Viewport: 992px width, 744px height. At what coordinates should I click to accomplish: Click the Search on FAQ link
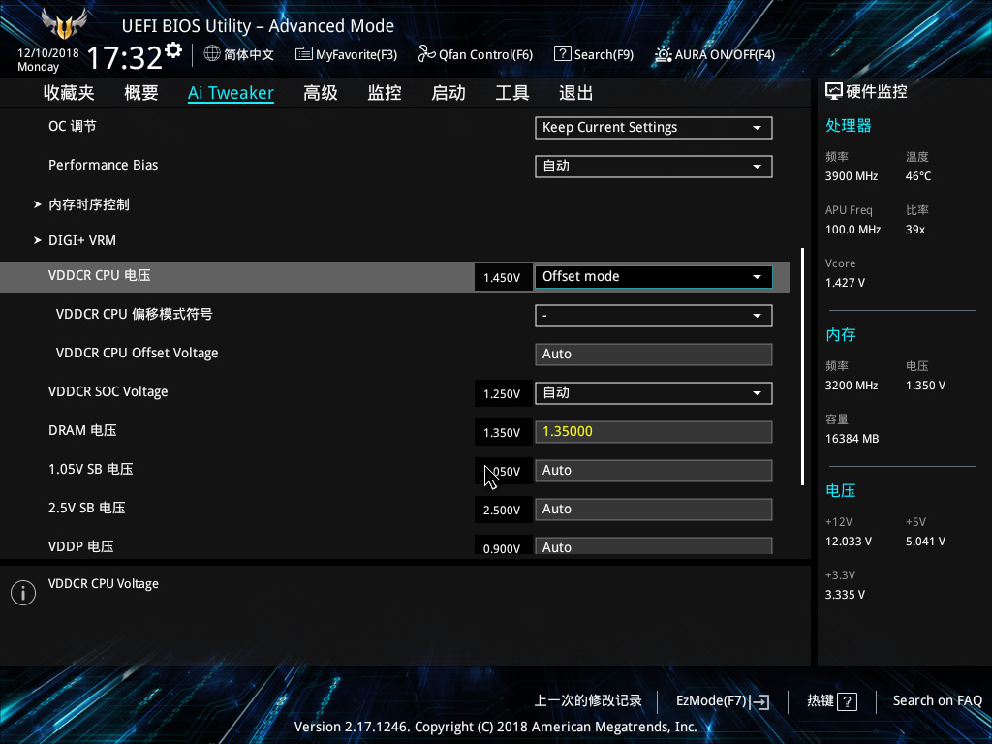[x=938, y=700]
